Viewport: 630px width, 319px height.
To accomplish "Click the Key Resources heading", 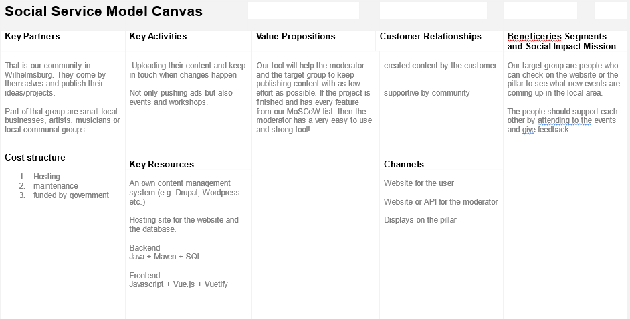I will coord(162,164).
